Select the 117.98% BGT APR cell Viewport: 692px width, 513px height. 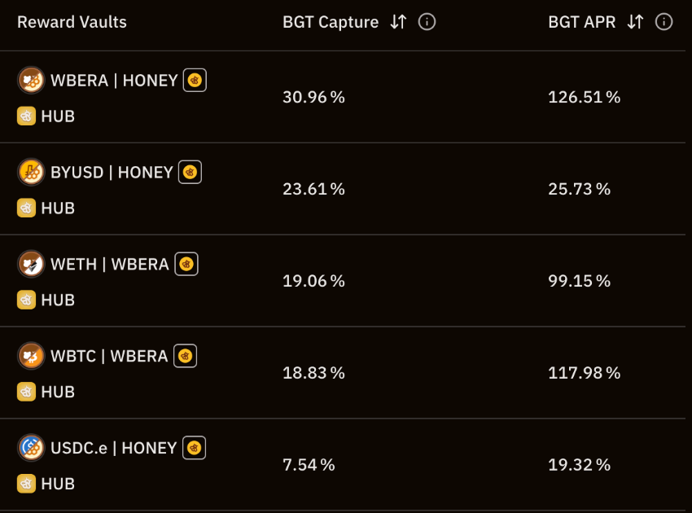(x=584, y=373)
